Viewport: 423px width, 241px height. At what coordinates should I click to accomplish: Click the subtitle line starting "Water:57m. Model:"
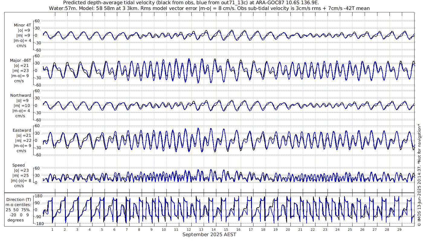209,8
